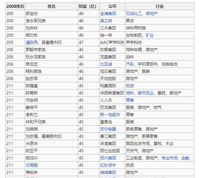Viewport: 199px width, 178px height.
Task: Click the 2009排名 column header
Action: pyautogui.click(x=15, y=6)
